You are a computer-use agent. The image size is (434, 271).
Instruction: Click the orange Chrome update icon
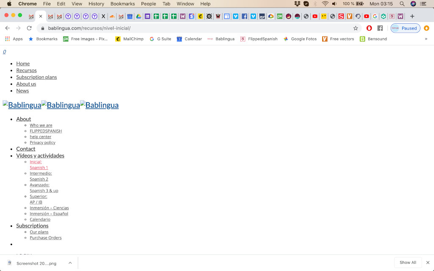pyautogui.click(x=426, y=28)
